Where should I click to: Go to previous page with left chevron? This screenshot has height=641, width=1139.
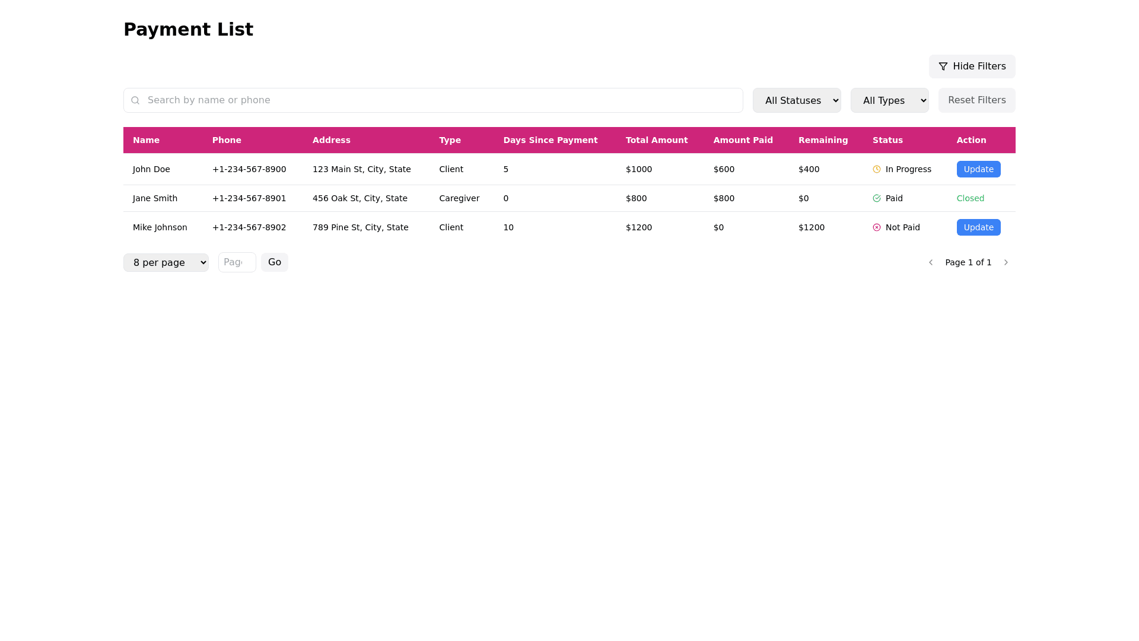pos(931,262)
